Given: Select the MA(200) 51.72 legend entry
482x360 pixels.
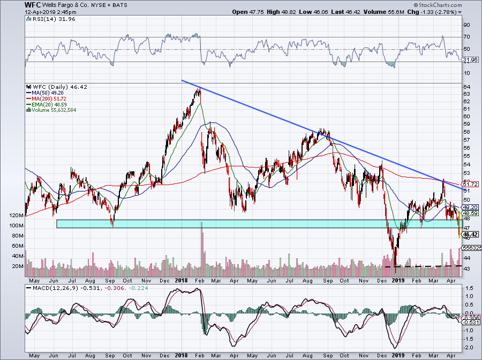Looking at the screenshot, I should (x=49, y=98).
